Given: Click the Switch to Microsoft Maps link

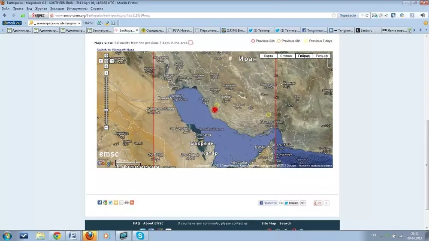Looking at the screenshot, I should click(115, 50).
